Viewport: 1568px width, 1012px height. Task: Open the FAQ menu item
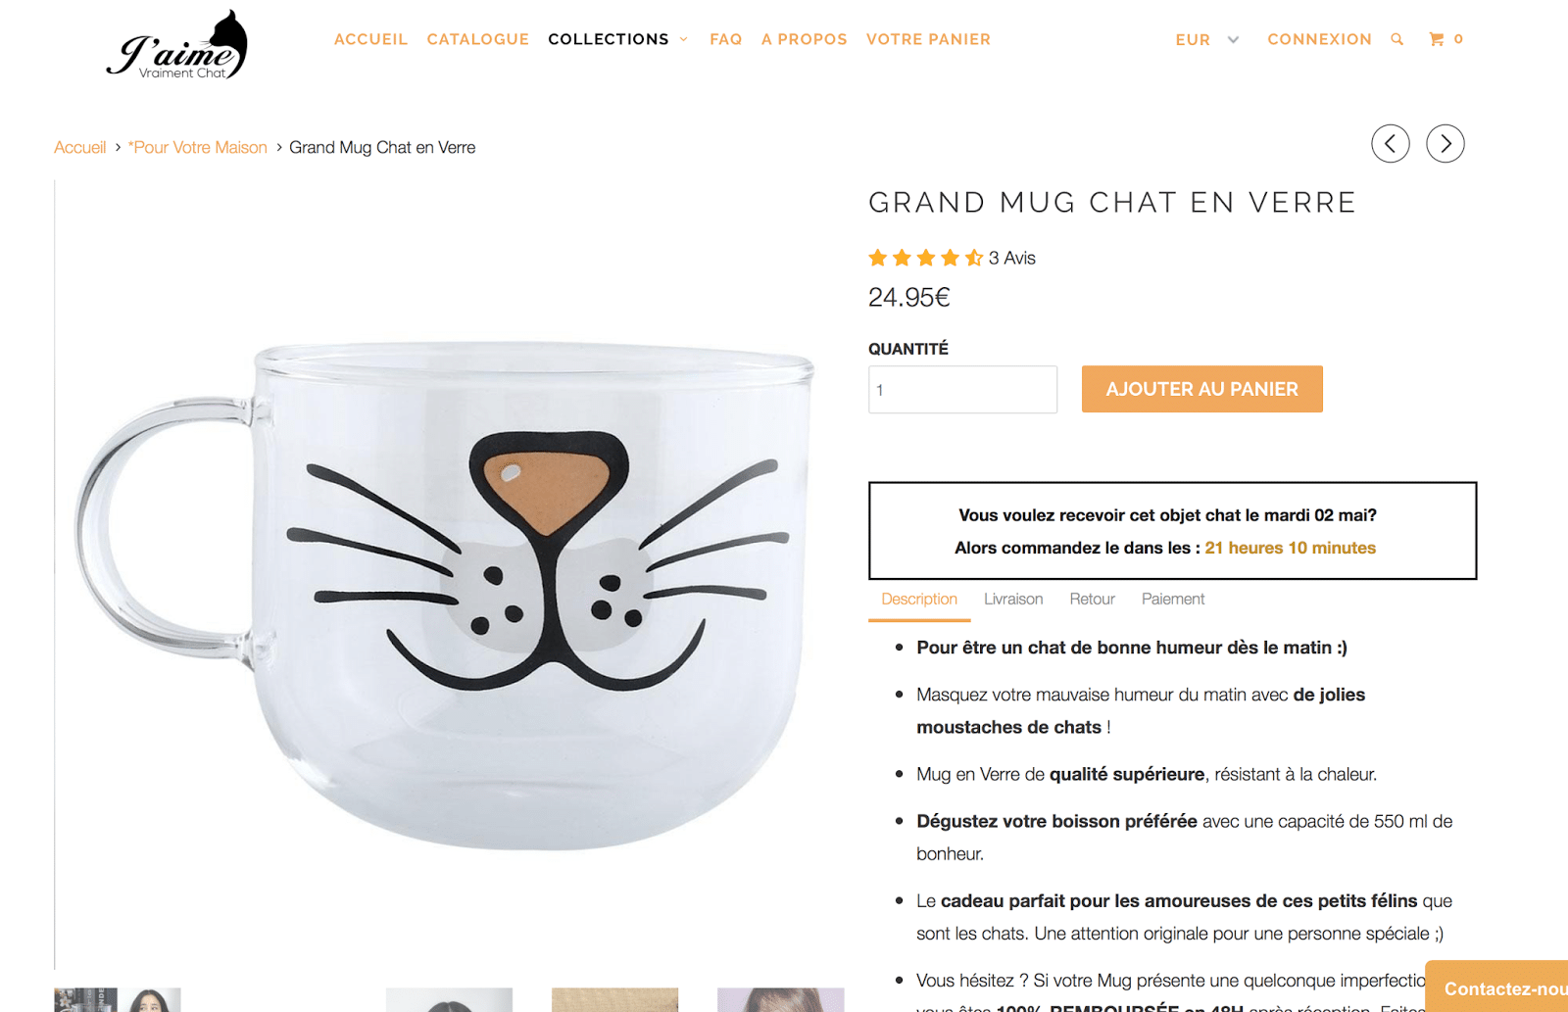(726, 39)
